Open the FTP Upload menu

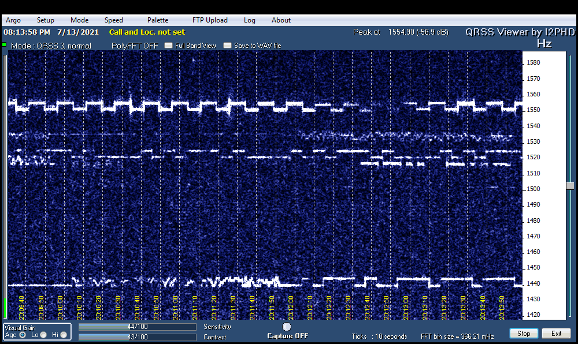210,20
